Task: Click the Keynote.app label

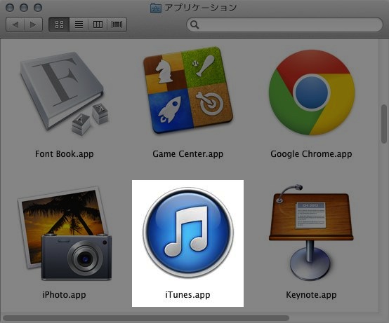Action: click(x=311, y=295)
